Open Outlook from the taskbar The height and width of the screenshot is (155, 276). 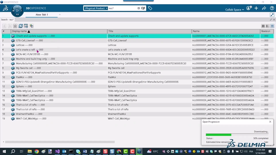(x=64, y=151)
